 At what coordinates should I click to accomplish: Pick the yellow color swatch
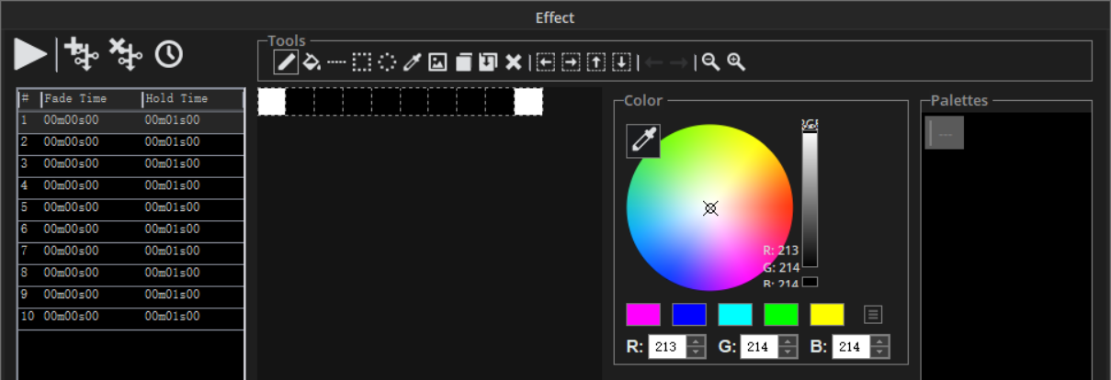[x=827, y=315]
